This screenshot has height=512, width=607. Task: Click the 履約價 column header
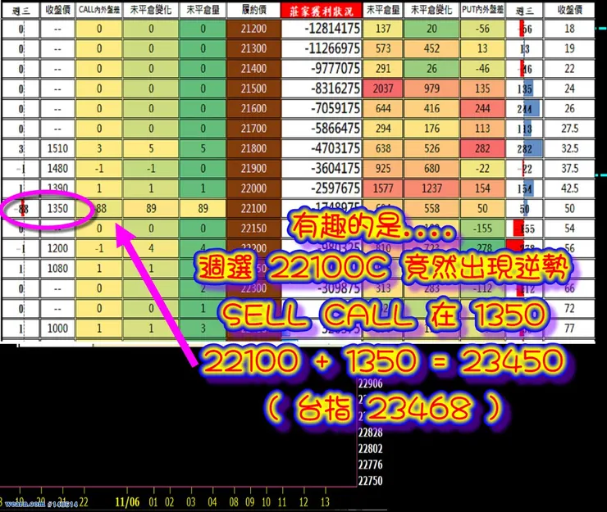253,10
